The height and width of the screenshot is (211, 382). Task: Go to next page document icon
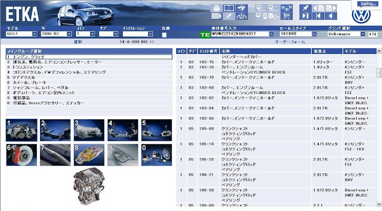[x=331, y=8]
